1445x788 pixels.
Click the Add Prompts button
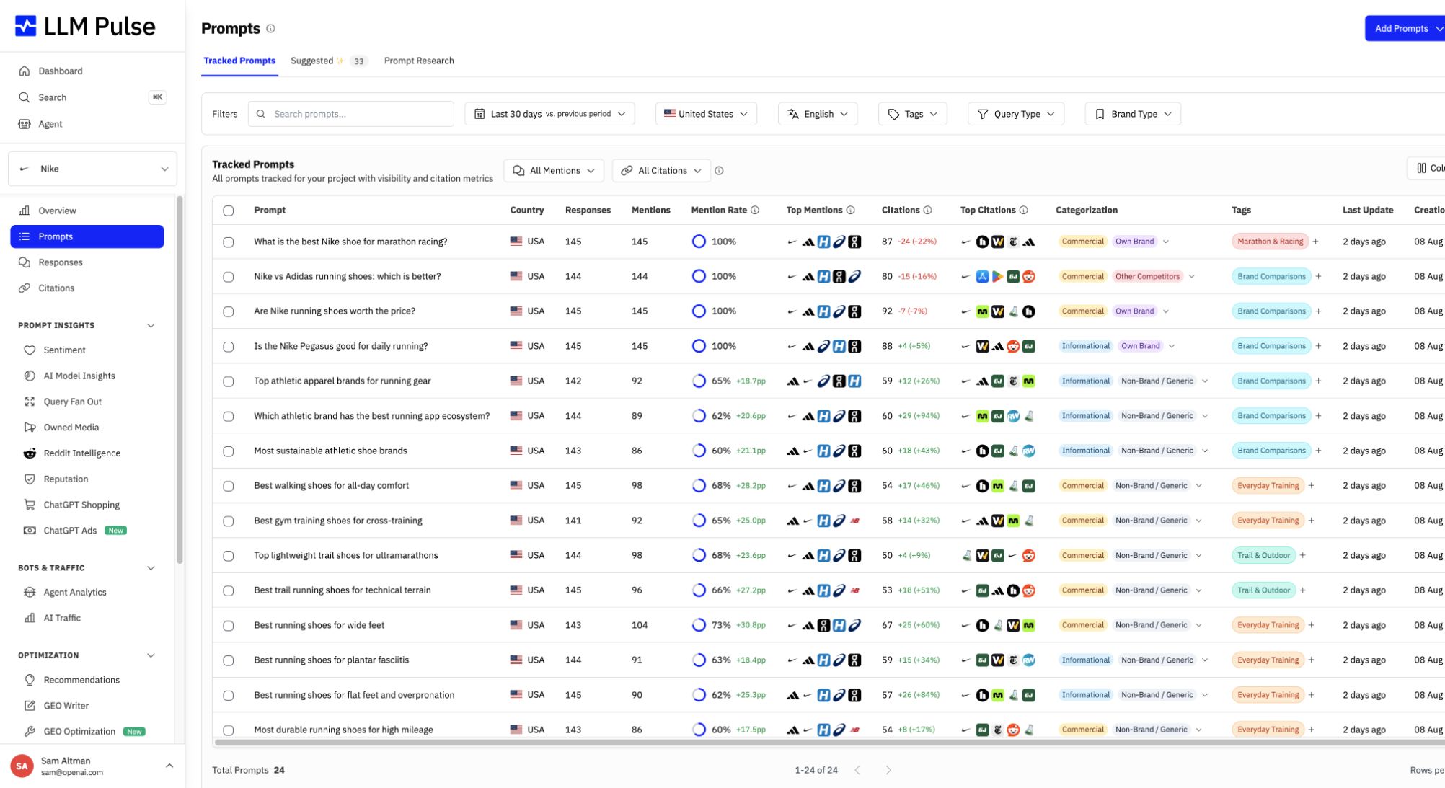point(1405,28)
